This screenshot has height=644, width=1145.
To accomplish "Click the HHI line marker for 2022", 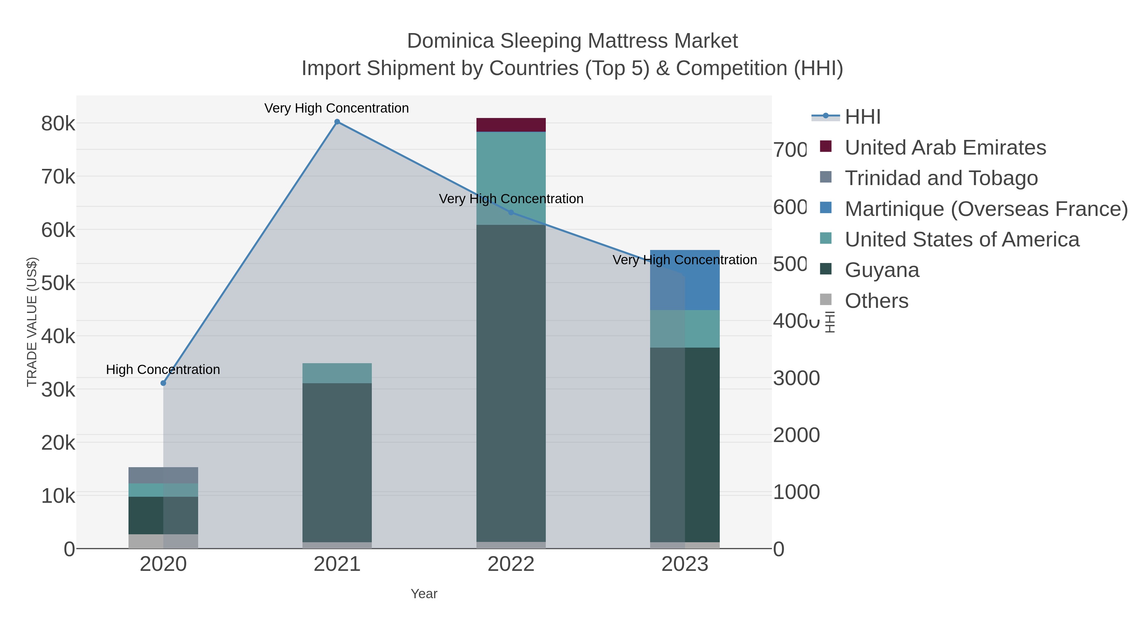I will 511,212.
